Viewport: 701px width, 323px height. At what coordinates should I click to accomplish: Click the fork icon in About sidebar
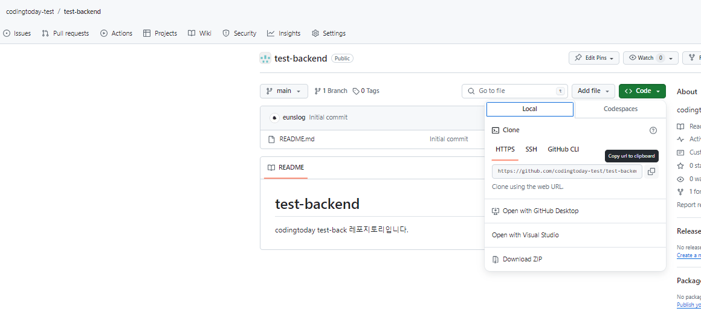[x=680, y=191]
